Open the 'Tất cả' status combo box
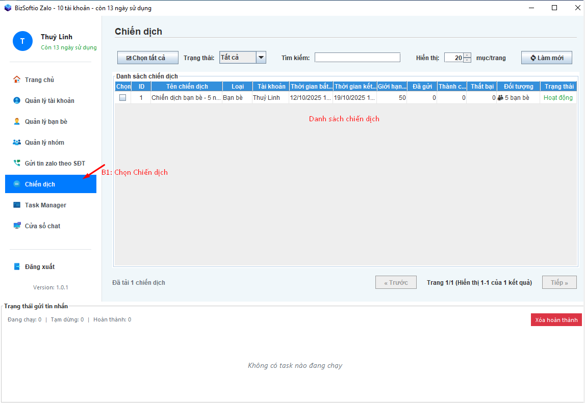This screenshot has width=585, height=403. pos(237,58)
